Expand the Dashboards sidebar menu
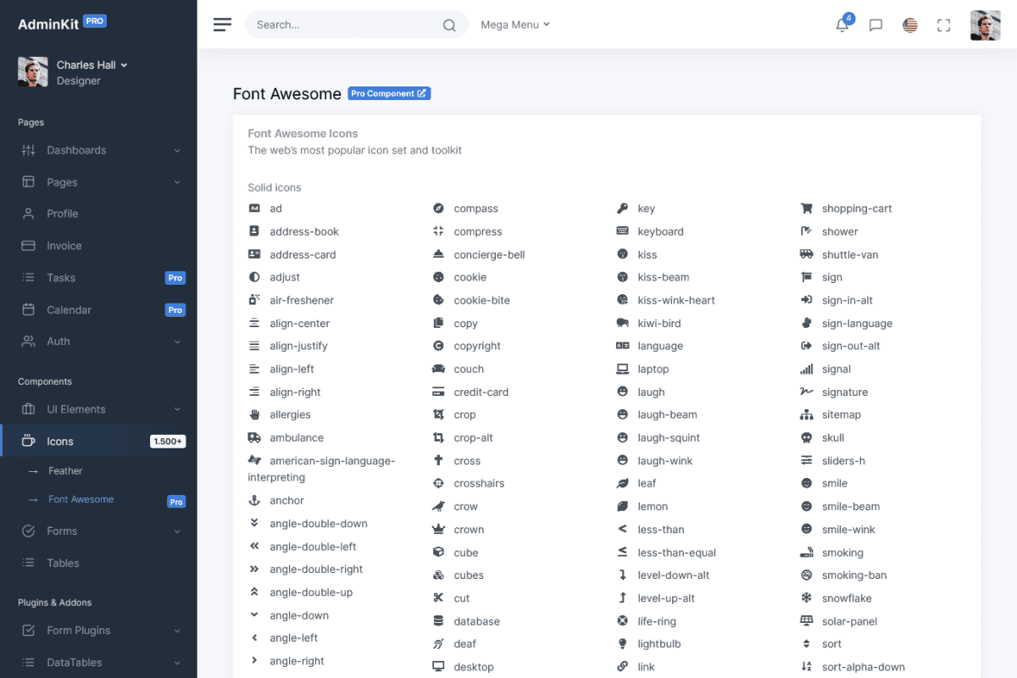 98,150
